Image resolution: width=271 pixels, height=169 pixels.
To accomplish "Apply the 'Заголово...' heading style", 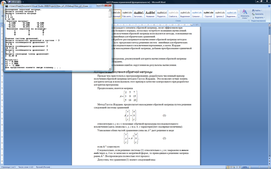I will pos(139,14).
